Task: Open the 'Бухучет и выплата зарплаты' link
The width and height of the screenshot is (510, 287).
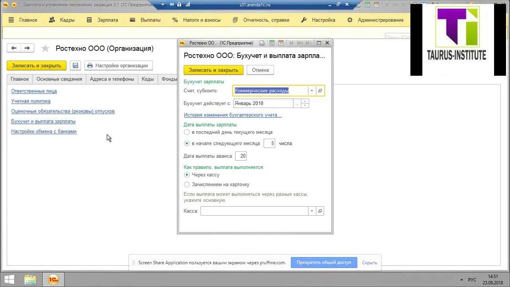Action: [43, 121]
